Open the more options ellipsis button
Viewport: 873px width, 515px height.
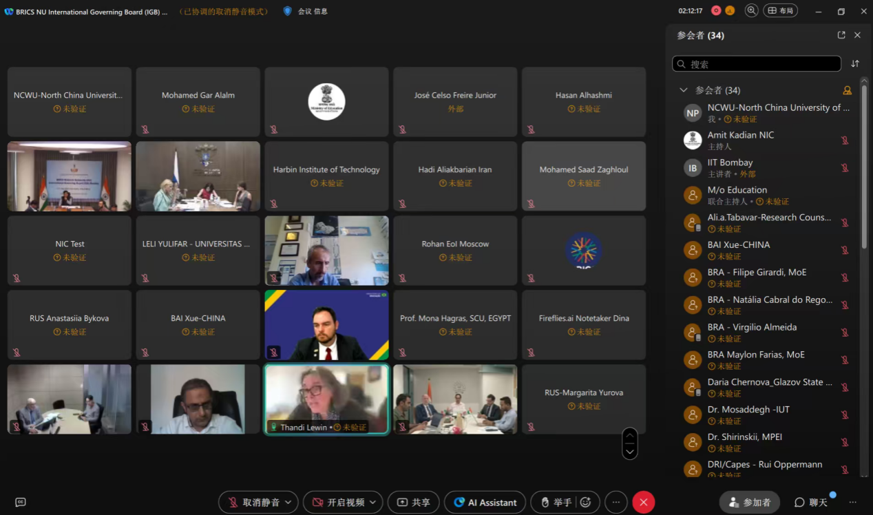tap(616, 503)
